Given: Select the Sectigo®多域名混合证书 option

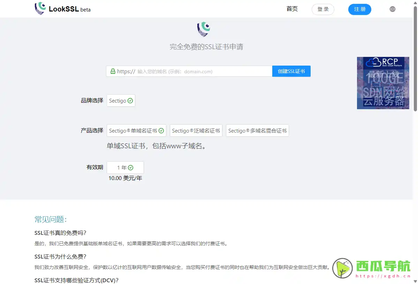Looking at the screenshot, I should point(257,130).
